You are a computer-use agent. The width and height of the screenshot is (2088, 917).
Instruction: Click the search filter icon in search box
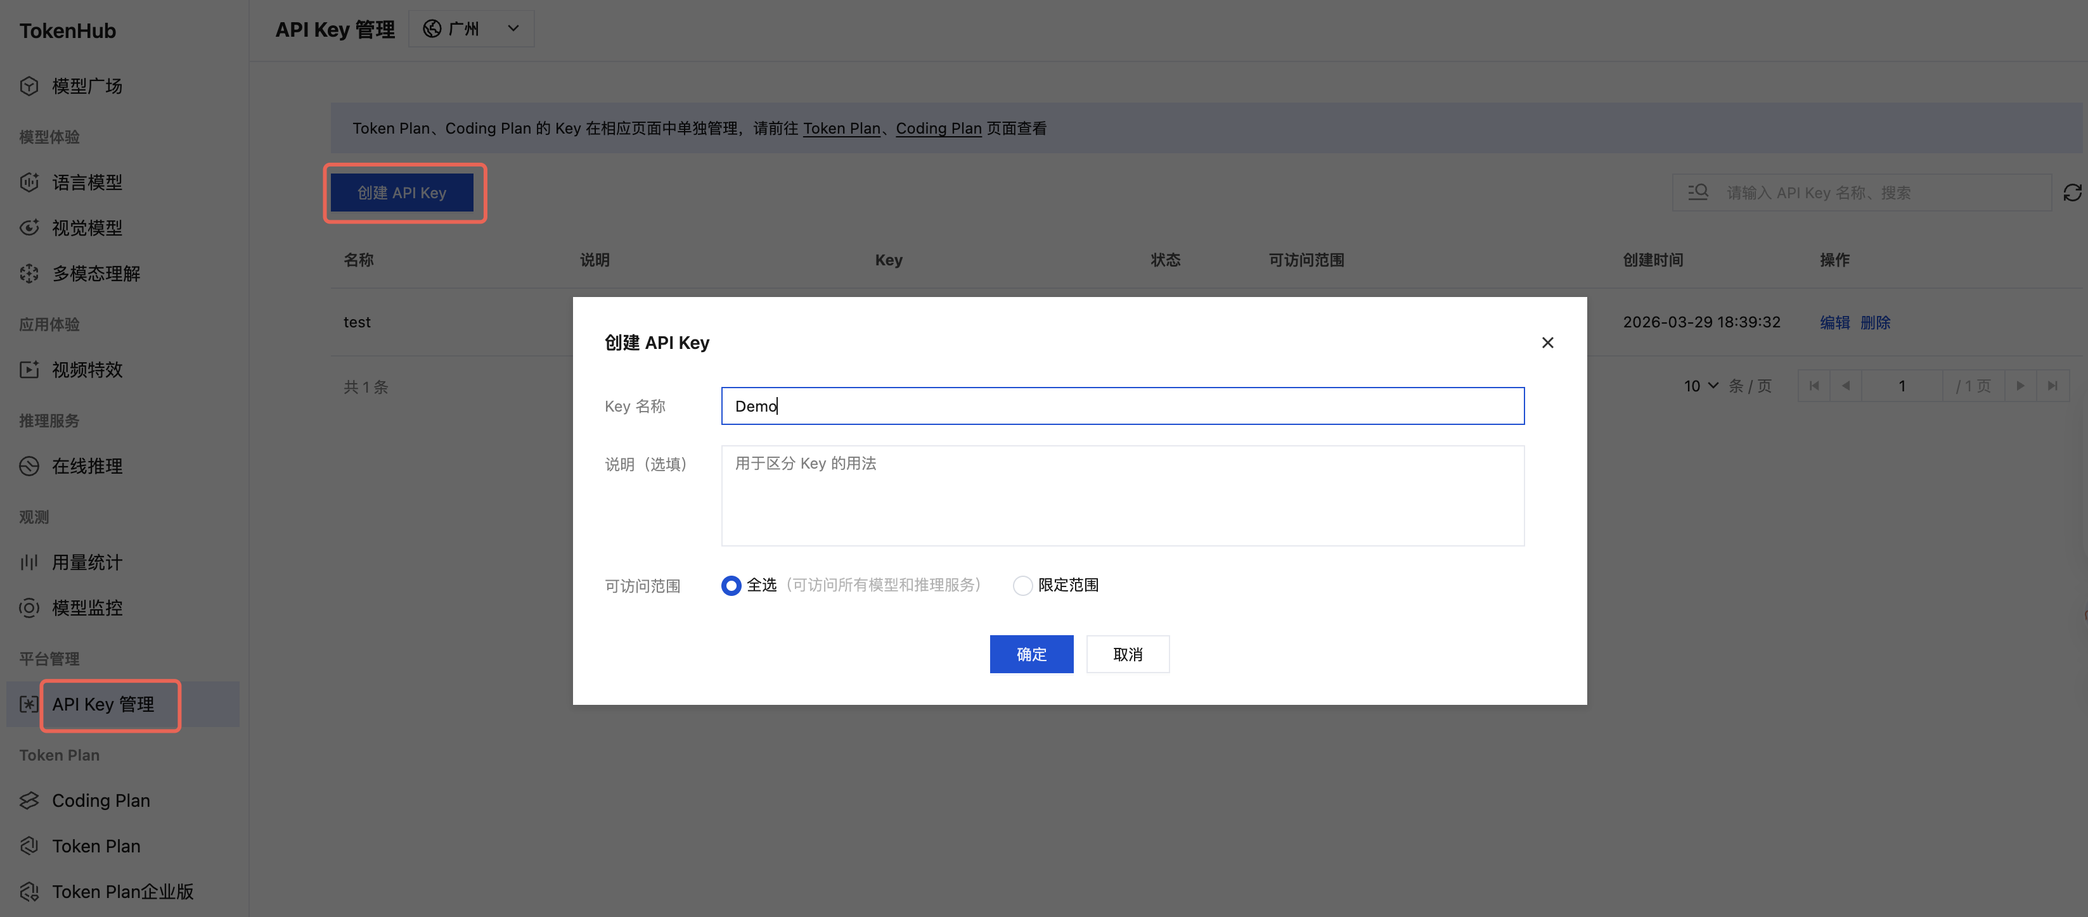click(x=1698, y=192)
